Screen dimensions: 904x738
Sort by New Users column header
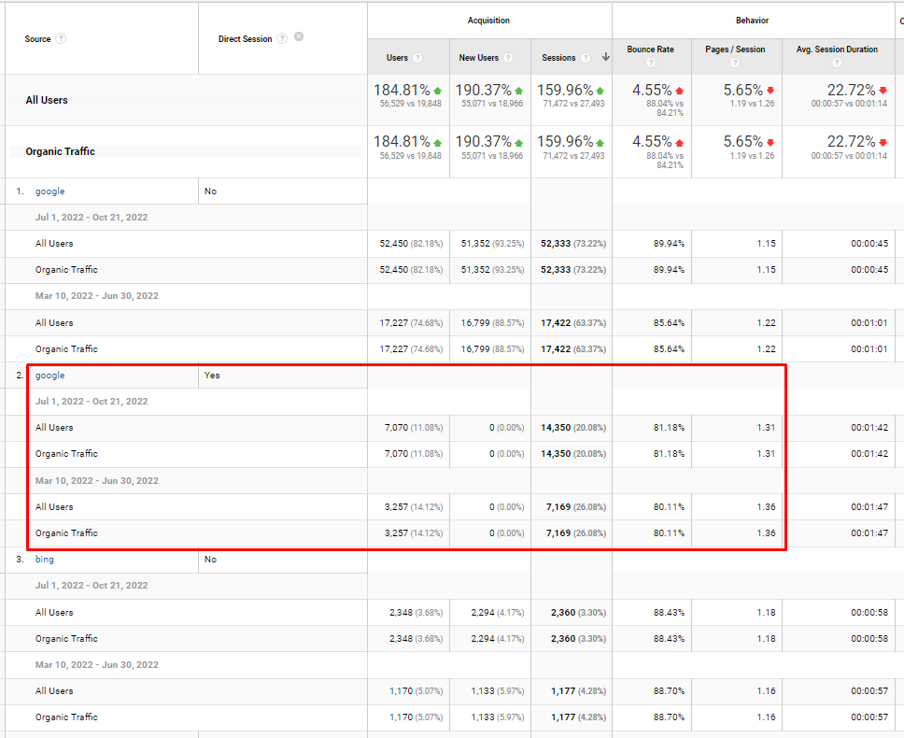click(x=478, y=58)
